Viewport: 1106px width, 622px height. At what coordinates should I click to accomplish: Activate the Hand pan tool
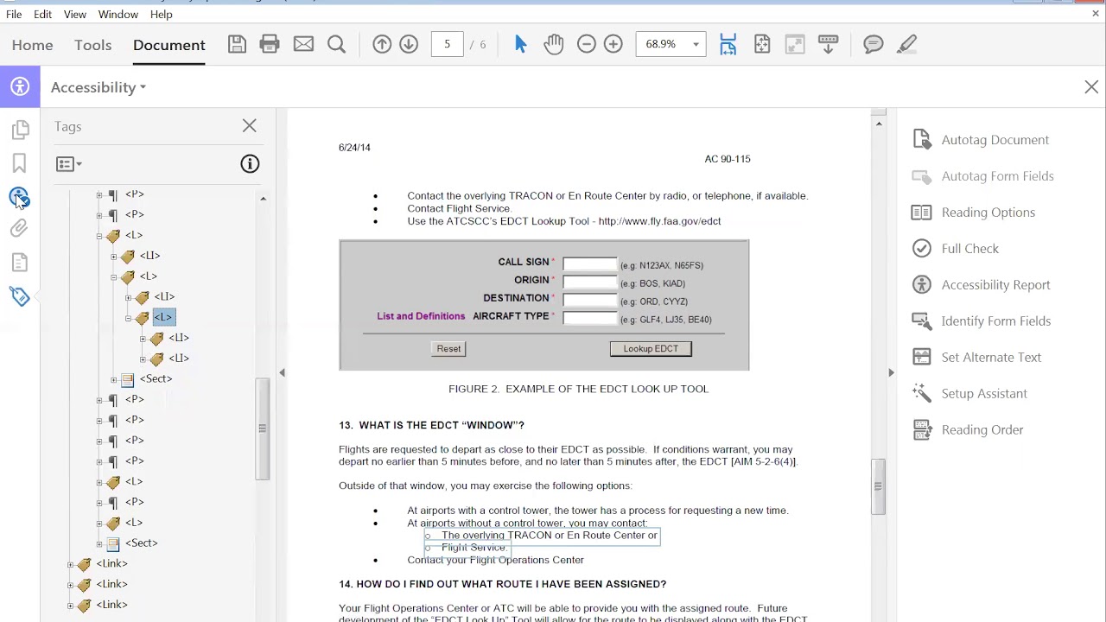pyautogui.click(x=554, y=45)
